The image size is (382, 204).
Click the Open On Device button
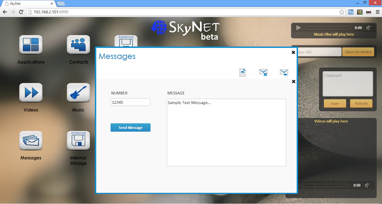358,52
